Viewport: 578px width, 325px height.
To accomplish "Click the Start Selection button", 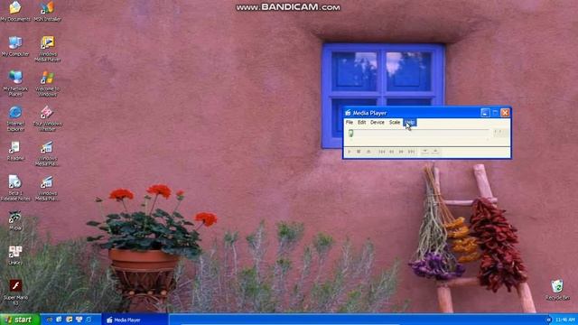I will (x=425, y=152).
